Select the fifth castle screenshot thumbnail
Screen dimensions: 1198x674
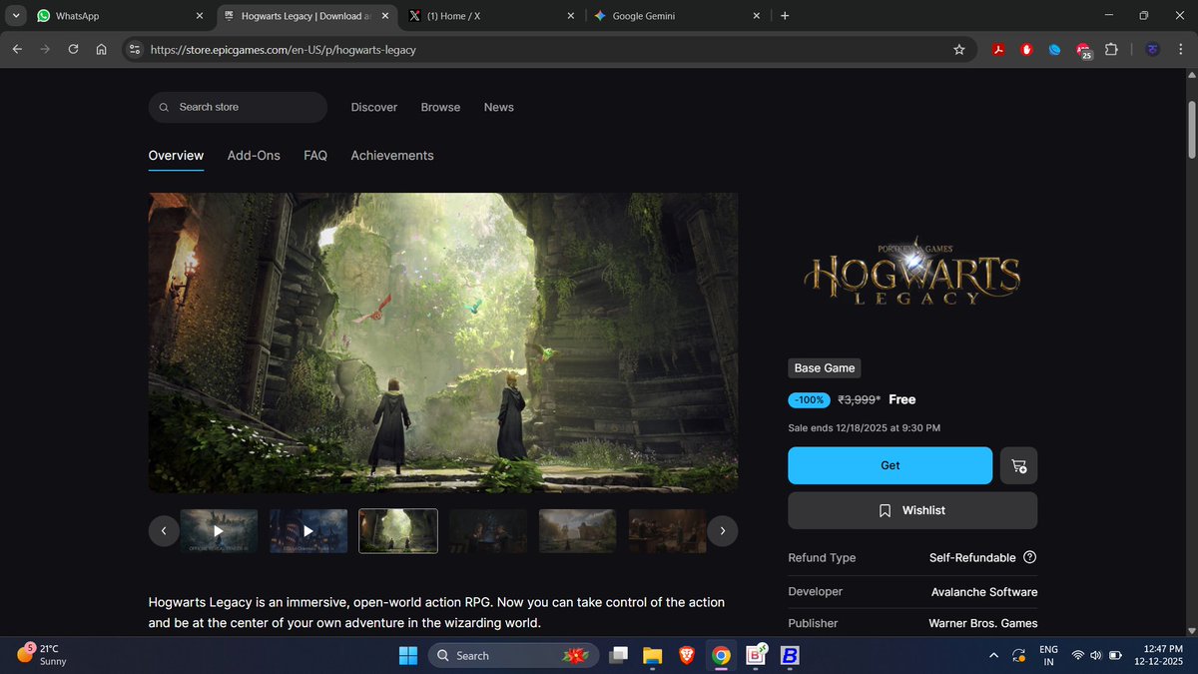pos(578,531)
